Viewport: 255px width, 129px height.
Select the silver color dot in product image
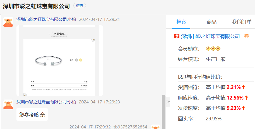[77, 60]
